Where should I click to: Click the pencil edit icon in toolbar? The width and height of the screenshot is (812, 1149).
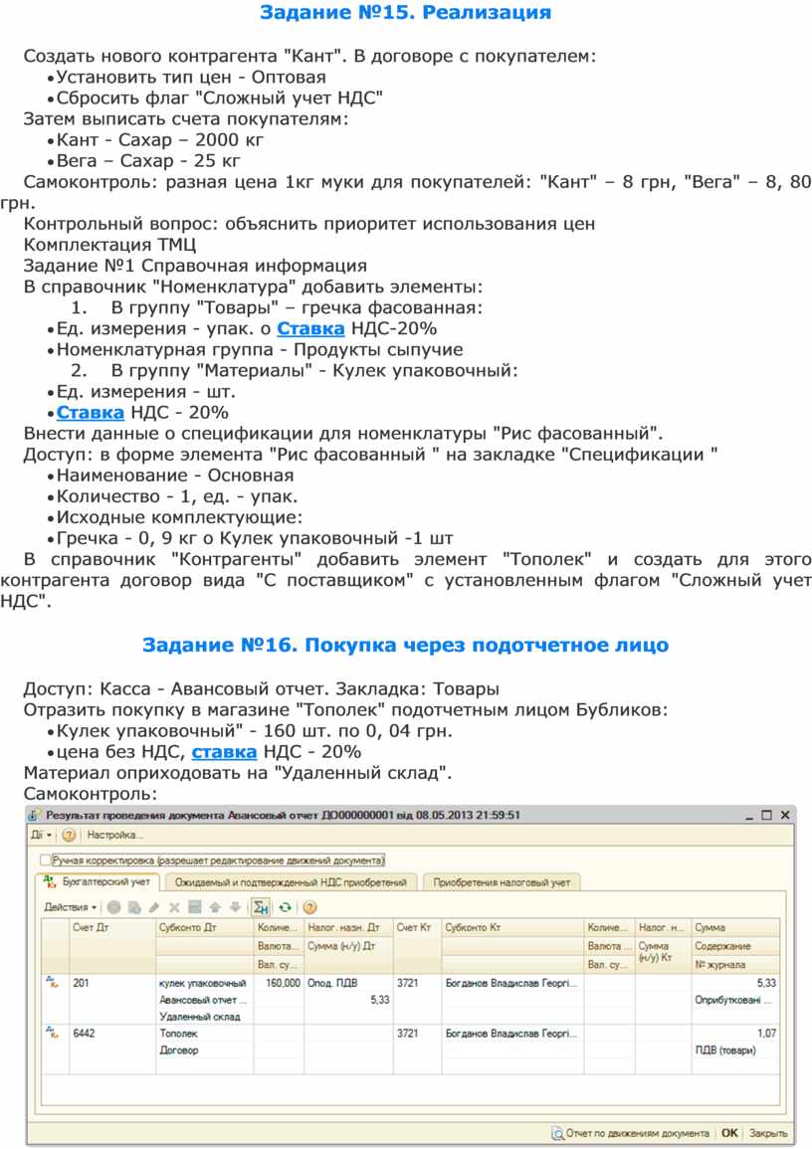click(154, 907)
